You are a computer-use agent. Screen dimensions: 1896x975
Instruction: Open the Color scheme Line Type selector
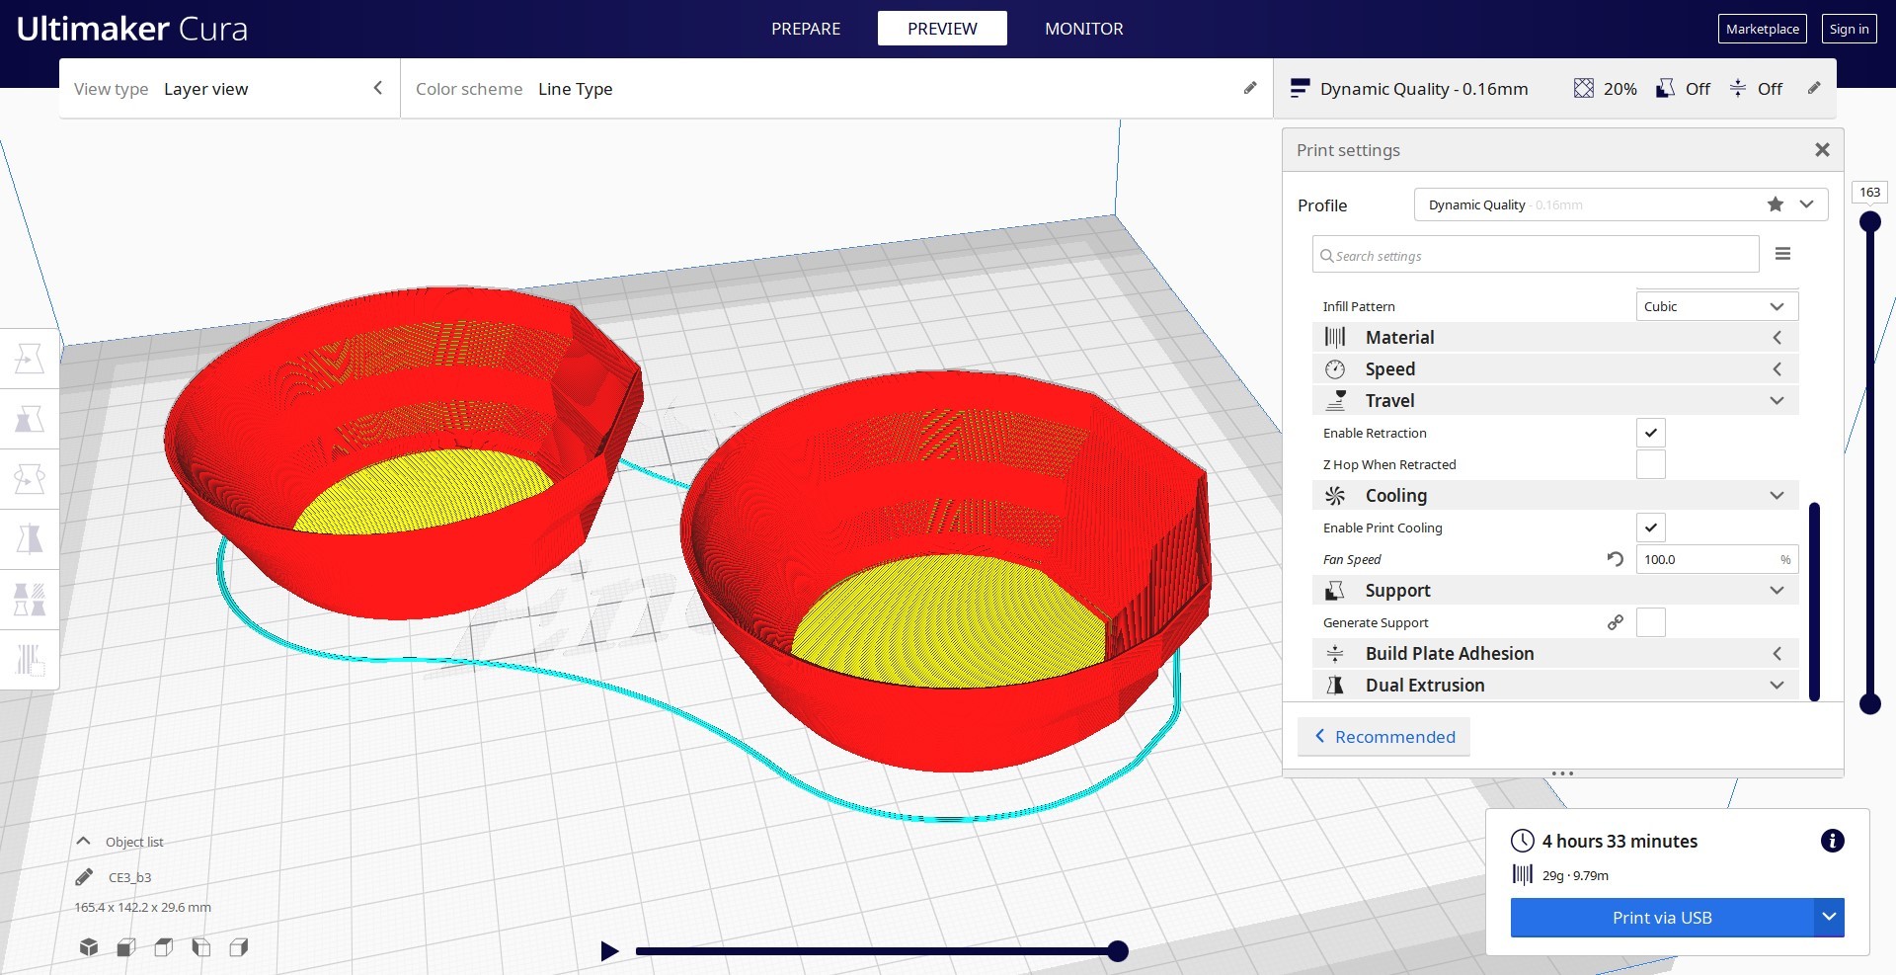coord(836,88)
